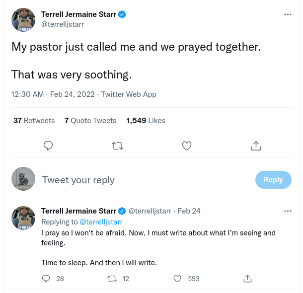Screen dimensions: 303x293
Task: Open the @terrelljstarr link in 'Replying to'
Action: (x=101, y=222)
